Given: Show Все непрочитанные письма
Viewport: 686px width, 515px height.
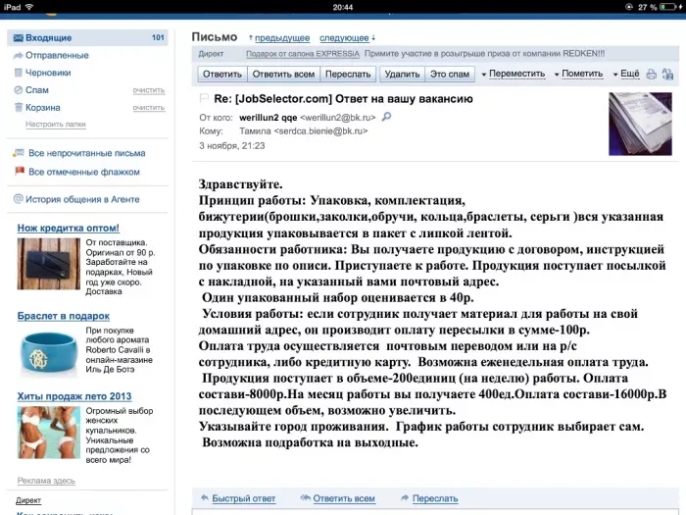Looking at the screenshot, I should point(86,153).
